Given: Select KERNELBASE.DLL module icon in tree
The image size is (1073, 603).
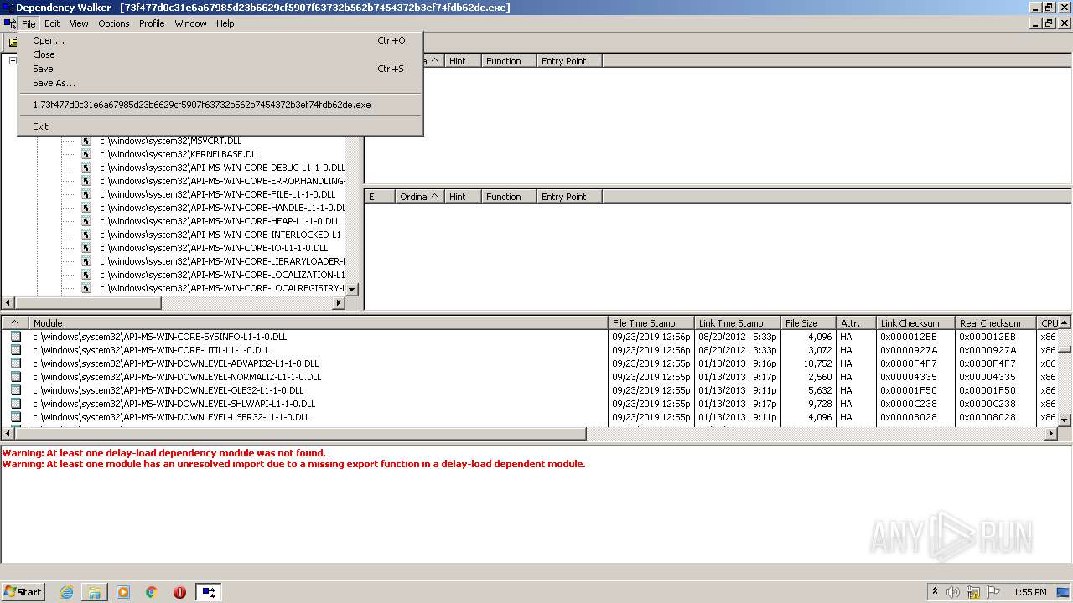Looking at the screenshot, I should [x=86, y=154].
